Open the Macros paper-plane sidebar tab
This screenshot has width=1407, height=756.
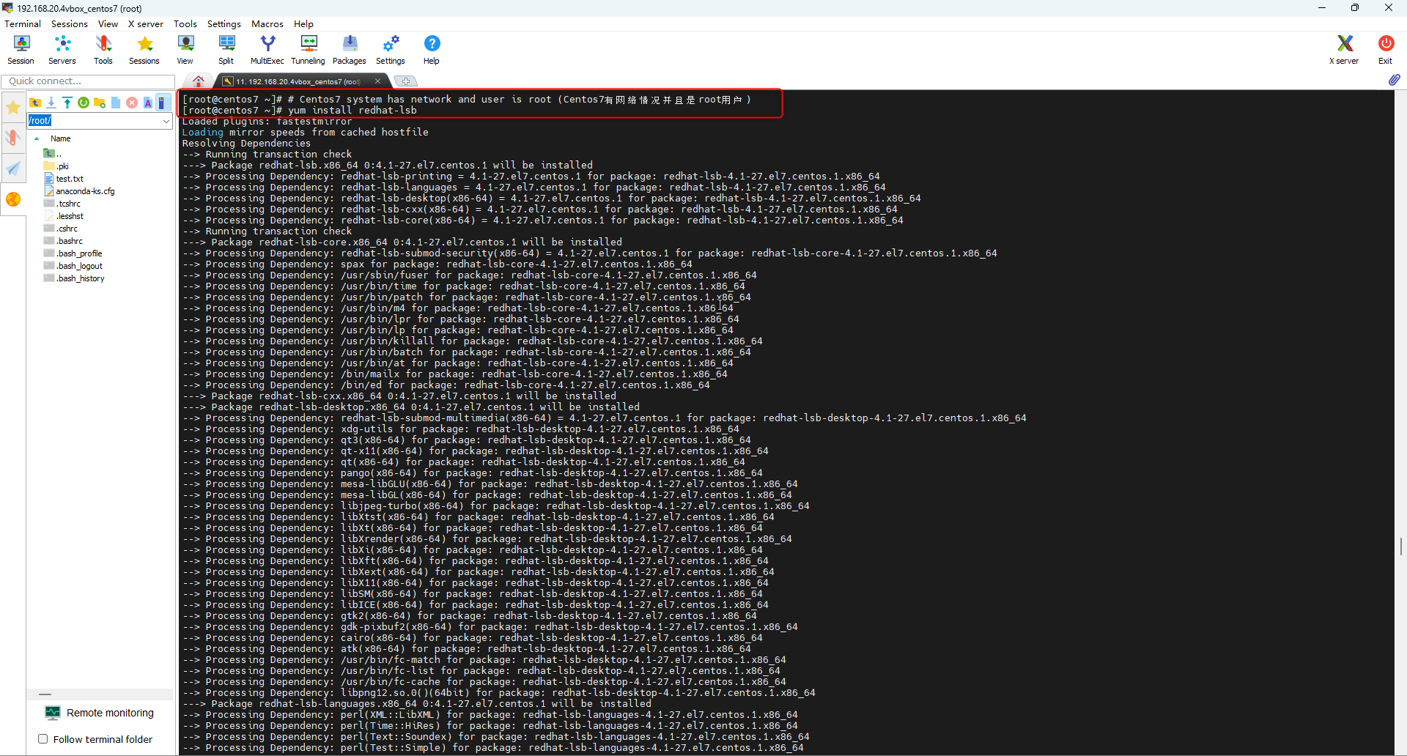(x=13, y=168)
